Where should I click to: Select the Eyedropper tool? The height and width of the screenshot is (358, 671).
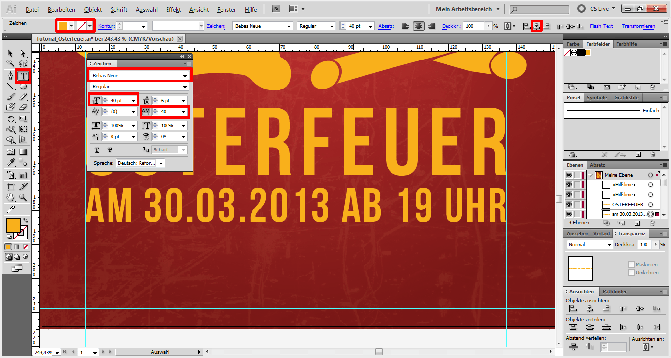click(11, 162)
